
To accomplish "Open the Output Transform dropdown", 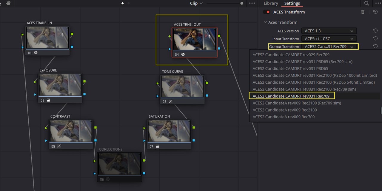I will (x=329, y=46).
